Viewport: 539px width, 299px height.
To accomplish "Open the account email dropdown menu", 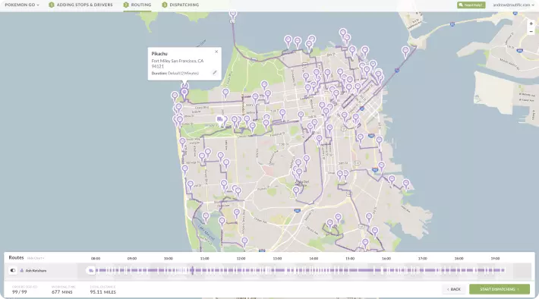I will tap(513, 5).
